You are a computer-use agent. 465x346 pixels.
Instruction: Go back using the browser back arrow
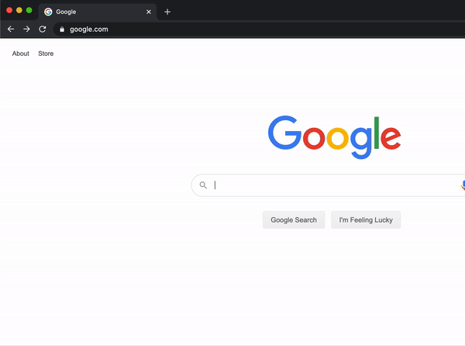pos(11,29)
